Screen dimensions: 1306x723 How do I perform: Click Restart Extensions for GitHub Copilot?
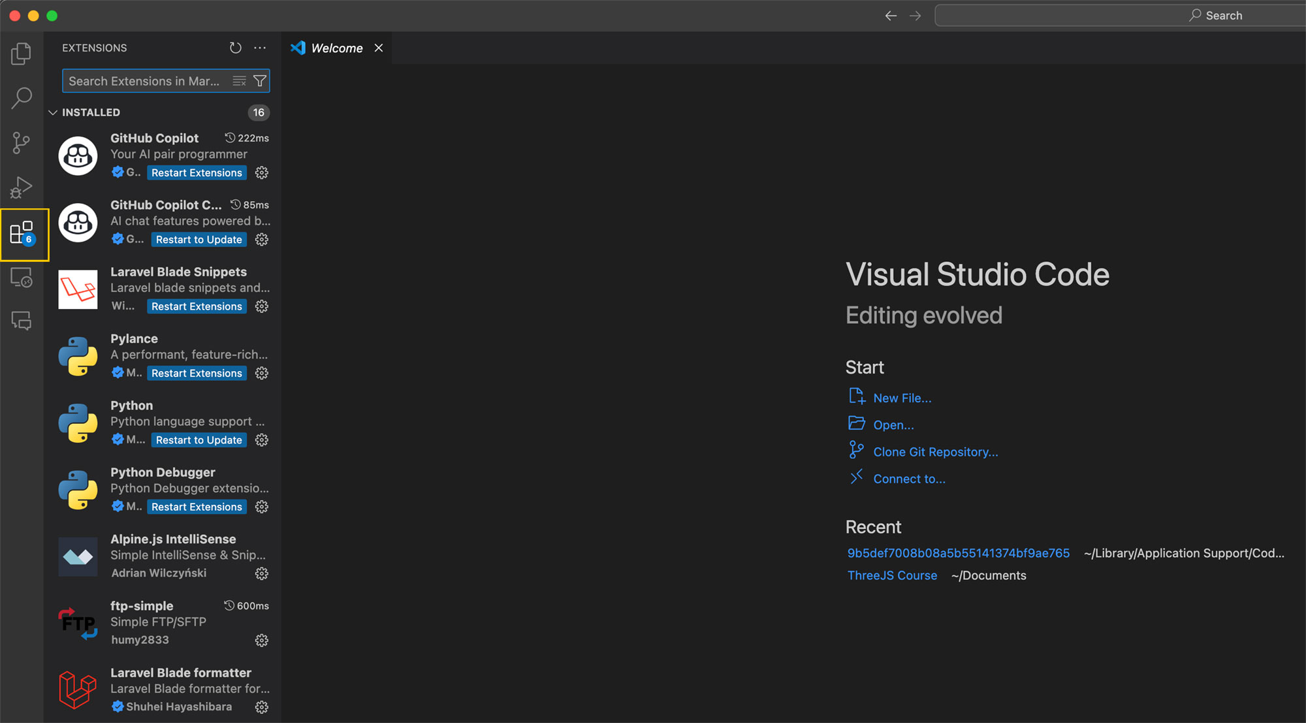coord(197,172)
